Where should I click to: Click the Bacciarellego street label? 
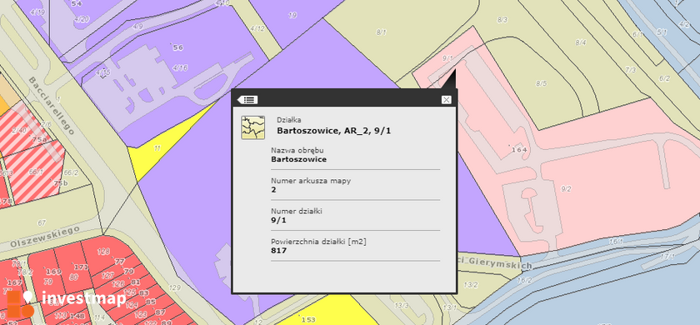pyautogui.click(x=51, y=106)
